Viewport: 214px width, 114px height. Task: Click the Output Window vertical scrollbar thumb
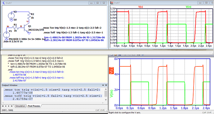(106, 94)
